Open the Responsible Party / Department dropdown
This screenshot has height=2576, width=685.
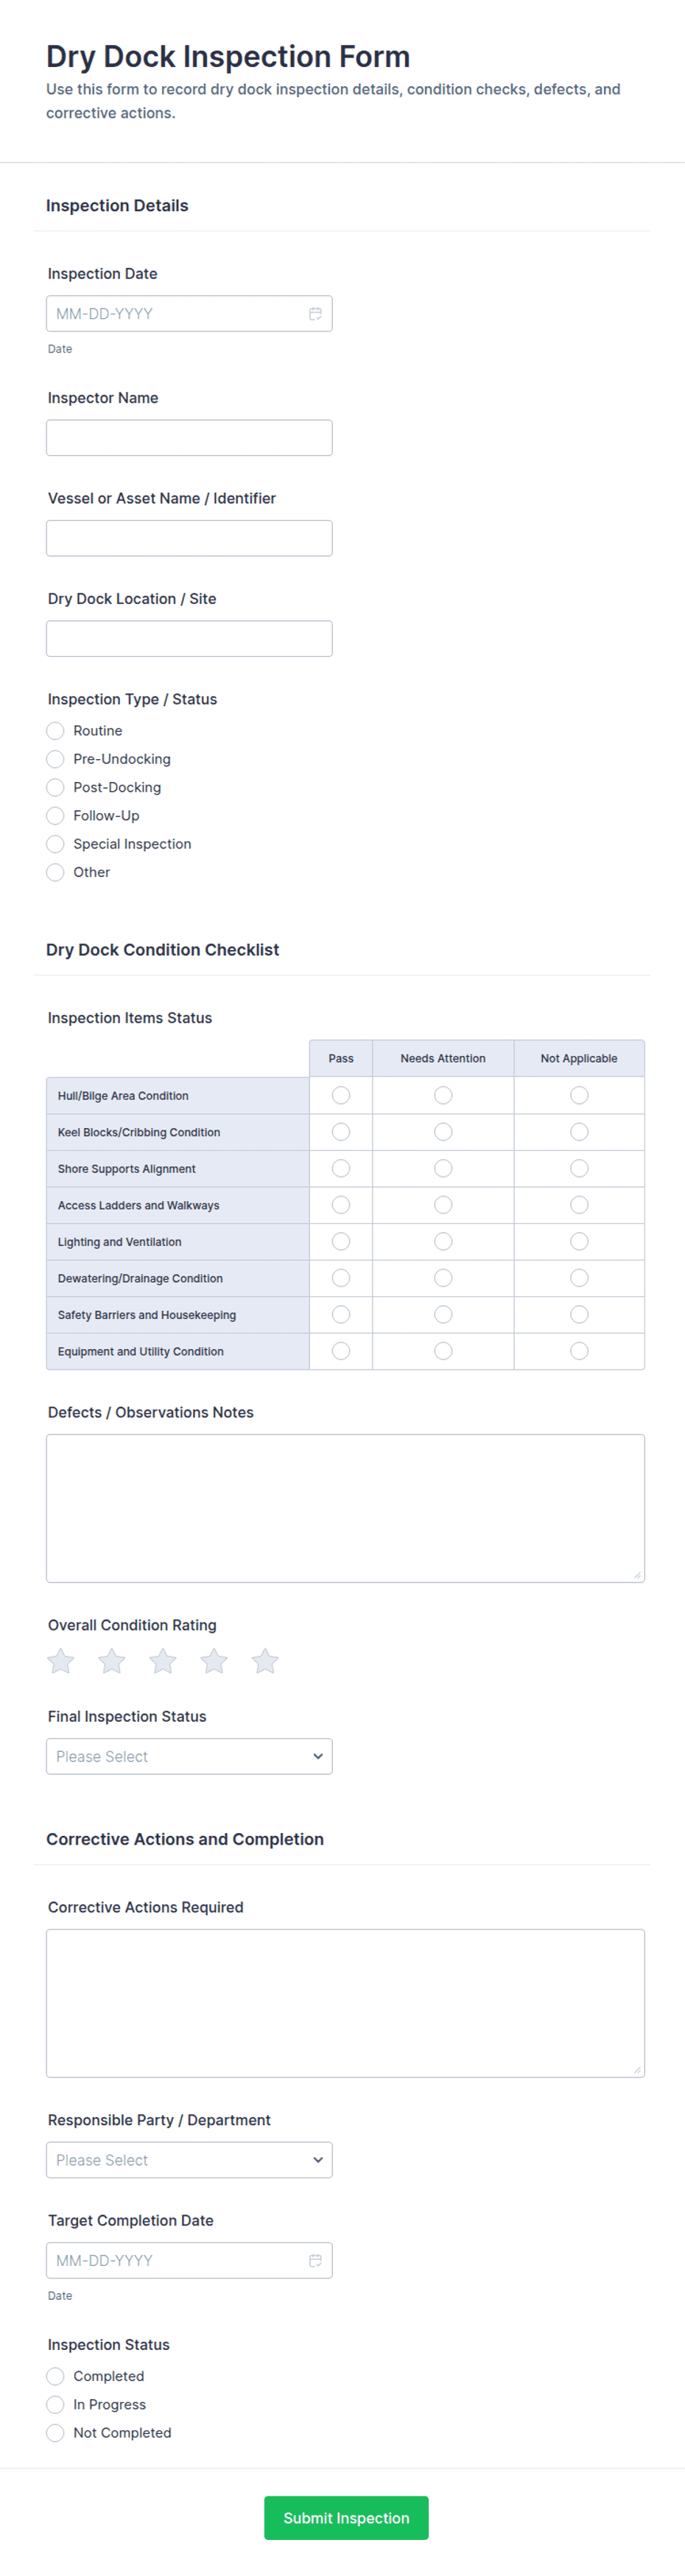(x=189, y=2160)
